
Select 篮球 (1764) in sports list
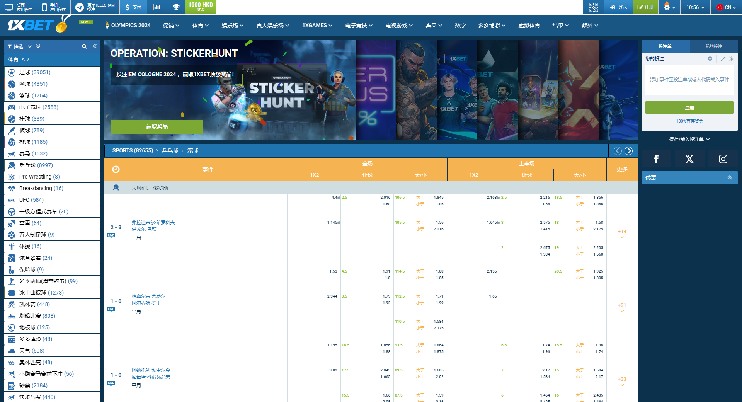point(52,95)
